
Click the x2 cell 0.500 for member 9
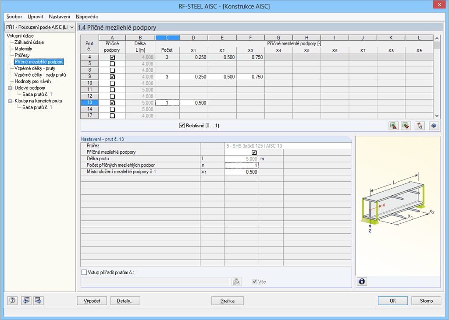222,77
